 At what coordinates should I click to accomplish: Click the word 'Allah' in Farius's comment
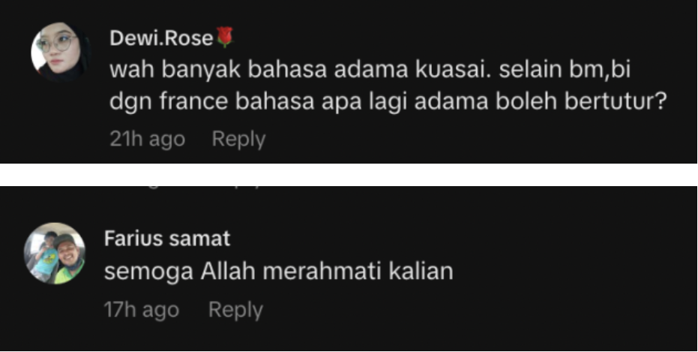point(226,271)
